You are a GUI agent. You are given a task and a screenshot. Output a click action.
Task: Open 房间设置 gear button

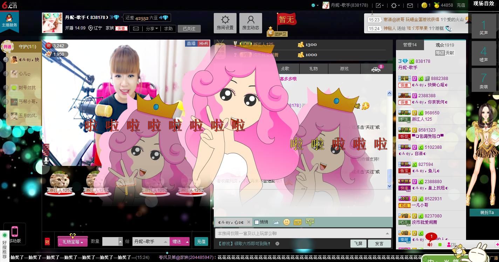click(x=225, y=23)
